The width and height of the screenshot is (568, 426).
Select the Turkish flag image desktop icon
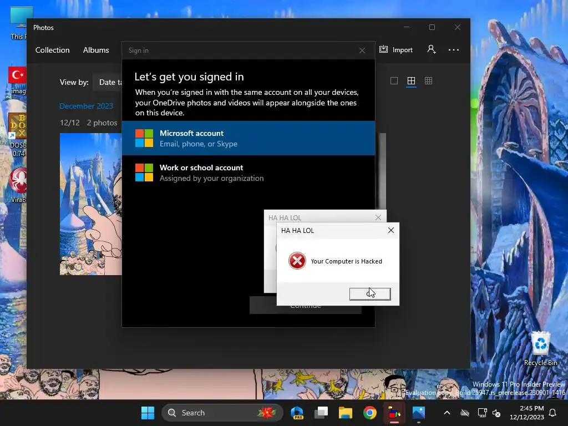tap(17, 80)
